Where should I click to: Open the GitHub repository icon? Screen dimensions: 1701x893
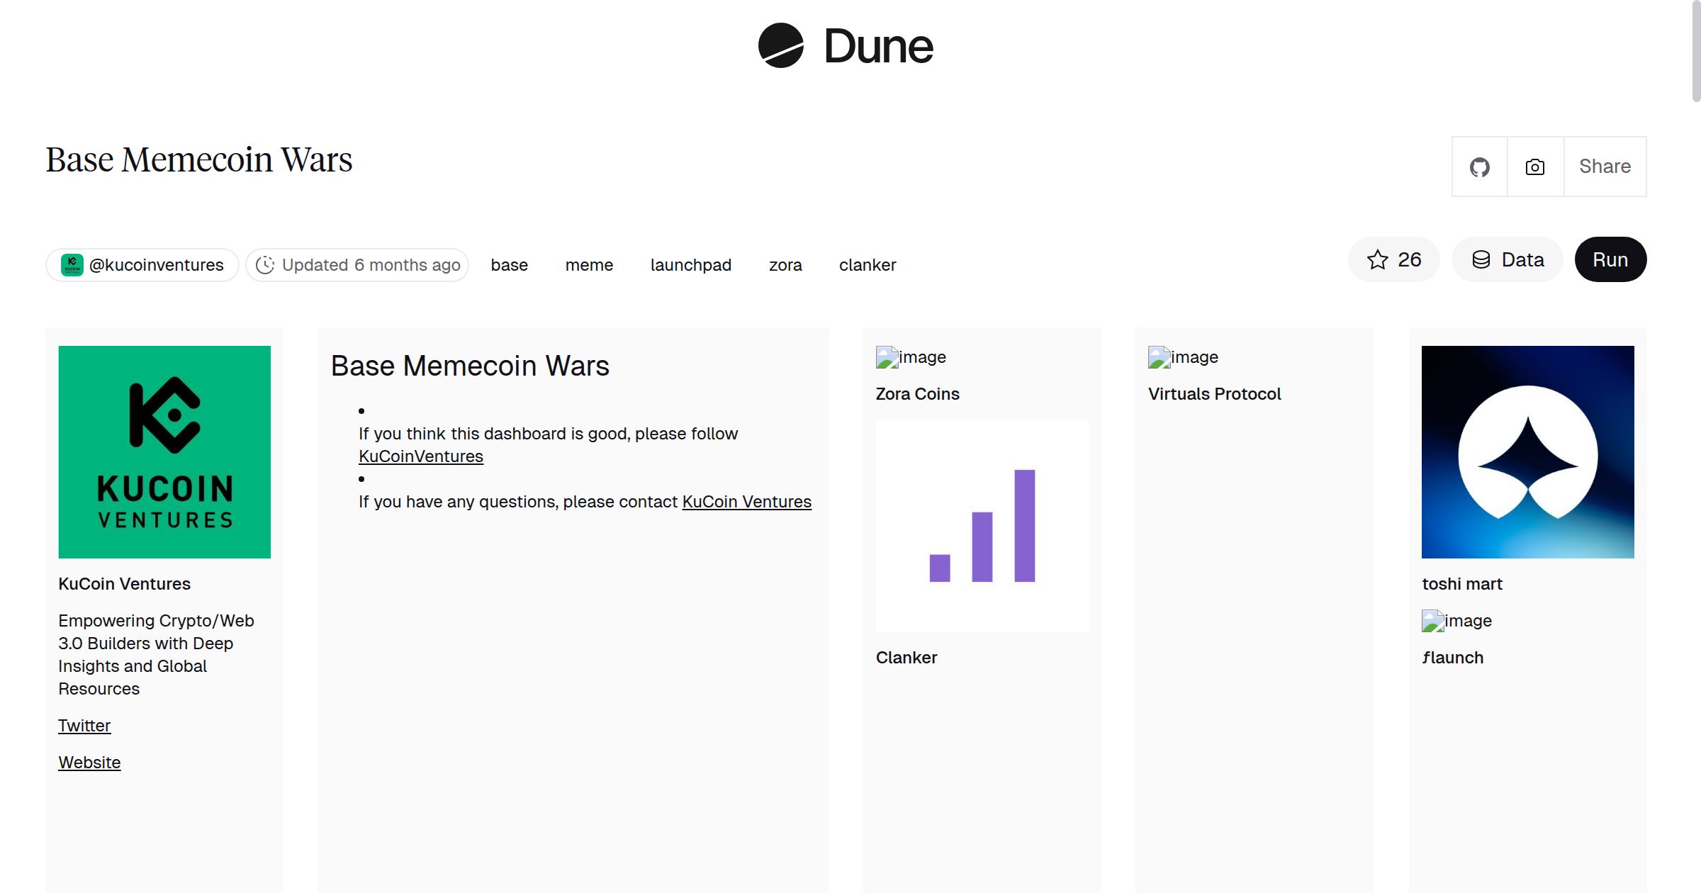click(x=1480, y=167)
